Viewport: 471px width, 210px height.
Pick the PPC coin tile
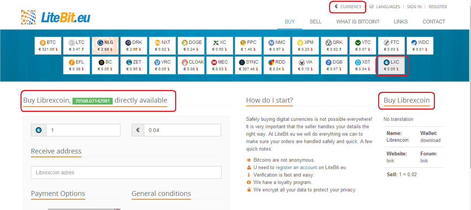[248, 46]
